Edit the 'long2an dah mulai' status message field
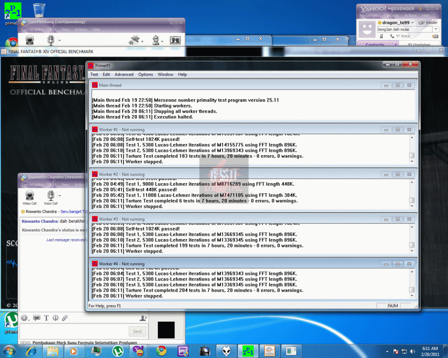Screen dimensions: 448x358 pos(405,29)
